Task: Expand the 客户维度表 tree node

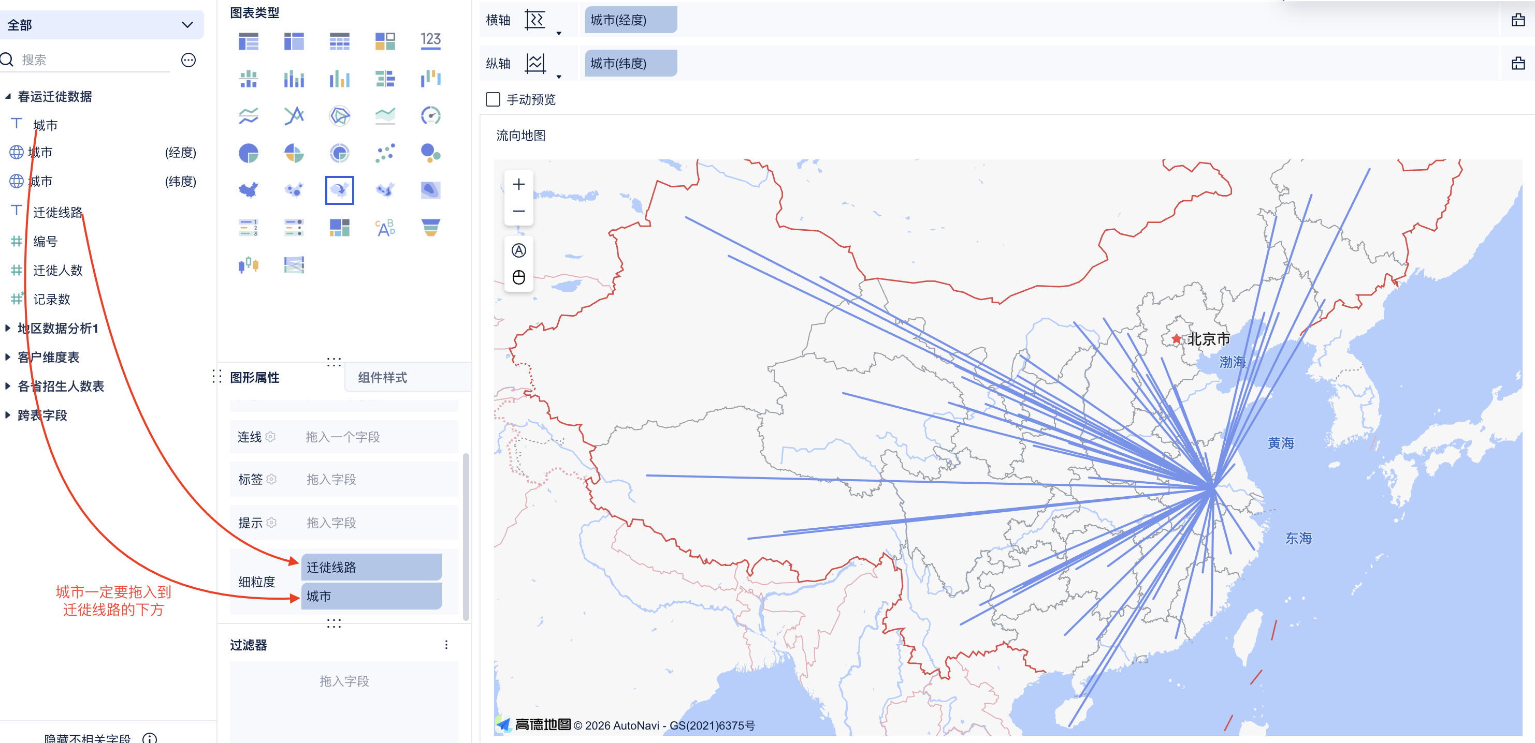Action: click(8, 357)
